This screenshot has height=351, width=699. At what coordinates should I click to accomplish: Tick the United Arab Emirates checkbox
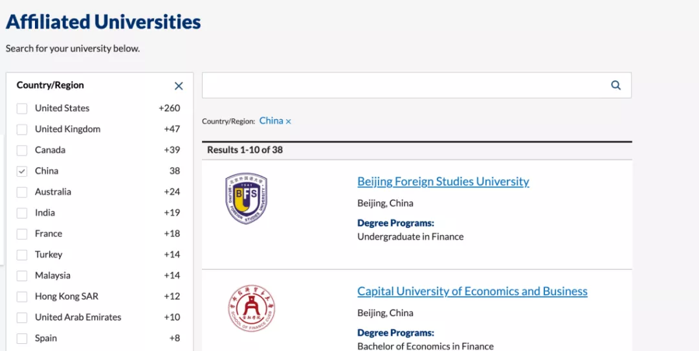click(x=22, y=318)
